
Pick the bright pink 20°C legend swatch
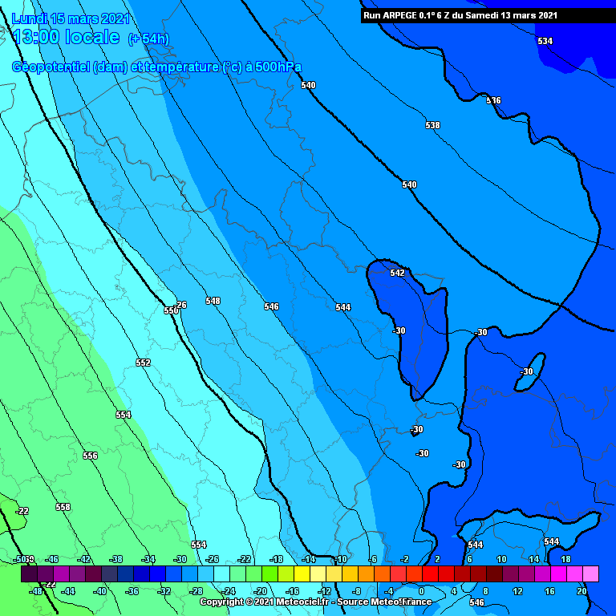pyautogui.click(x=590, y=573)
